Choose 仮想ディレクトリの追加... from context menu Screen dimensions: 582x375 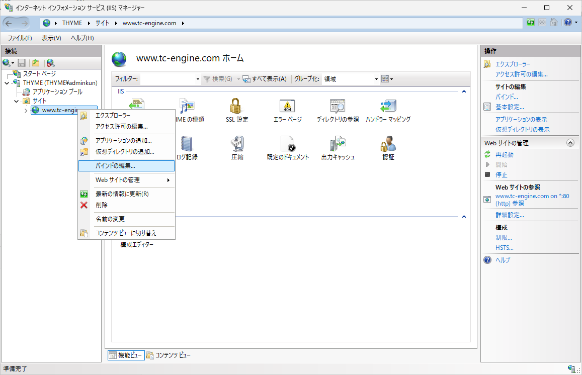click(x=126, y=152)
